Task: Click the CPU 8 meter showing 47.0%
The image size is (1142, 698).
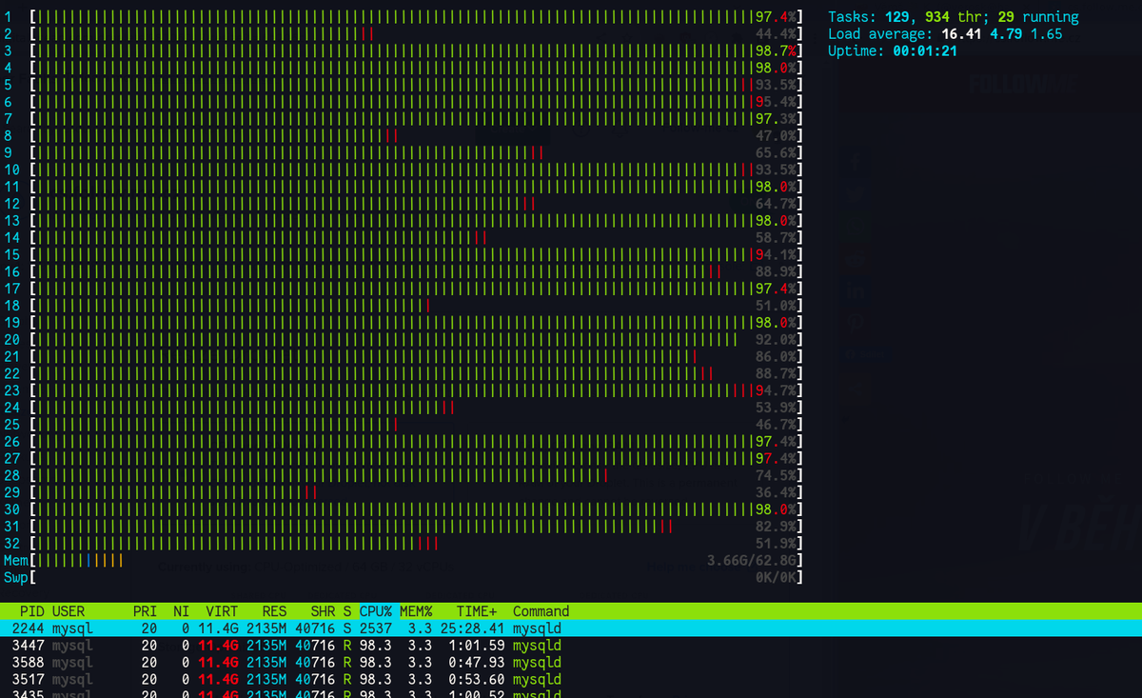Action: pos(404,135)
